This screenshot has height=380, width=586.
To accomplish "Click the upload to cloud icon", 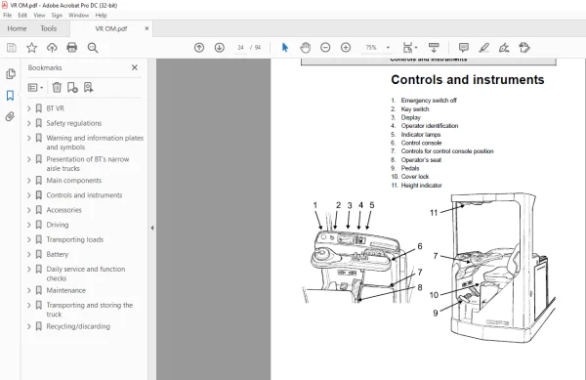I will (52, 48).
